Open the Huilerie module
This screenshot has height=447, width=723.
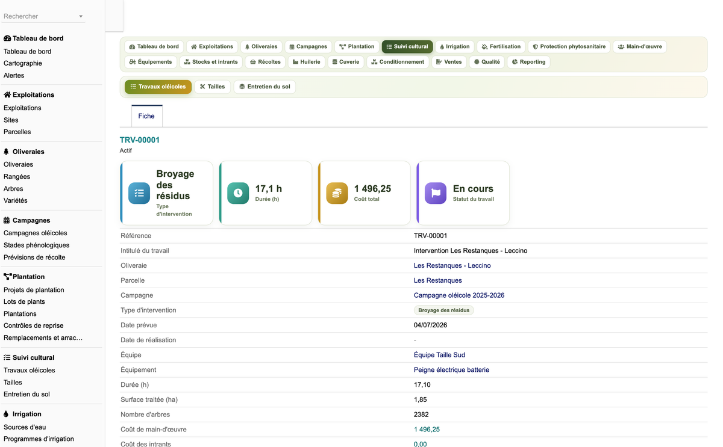(307, 61)
